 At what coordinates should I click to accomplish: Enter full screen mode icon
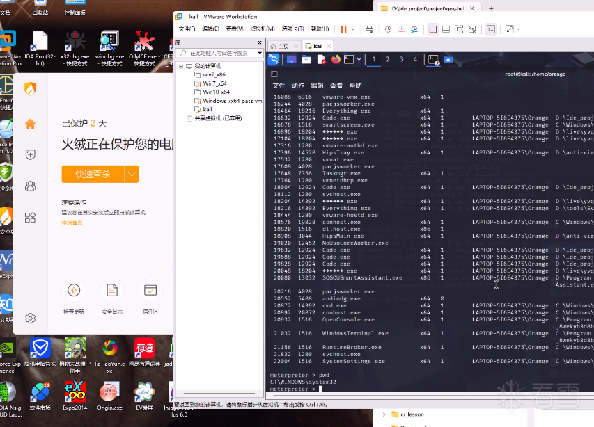tap(459, 29)
